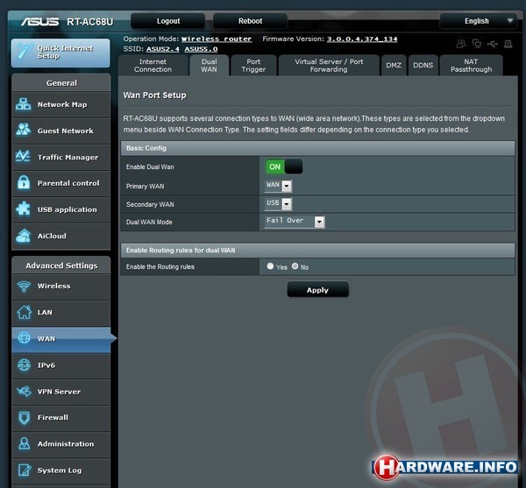Click the firmware version 3.0.0.4.374_134 link

(x=362, y=39)
